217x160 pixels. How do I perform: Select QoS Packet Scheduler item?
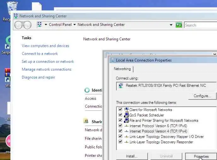tap(147, 115)
